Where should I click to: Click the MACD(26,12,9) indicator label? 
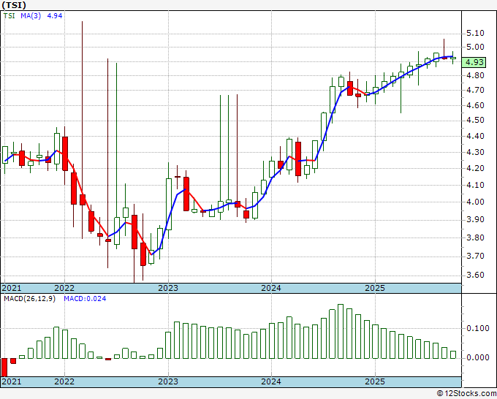29,299
